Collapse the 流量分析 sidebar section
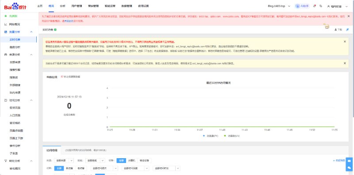Image resolution: width=354 pixels, height=175 pixels. pos(31,32)
